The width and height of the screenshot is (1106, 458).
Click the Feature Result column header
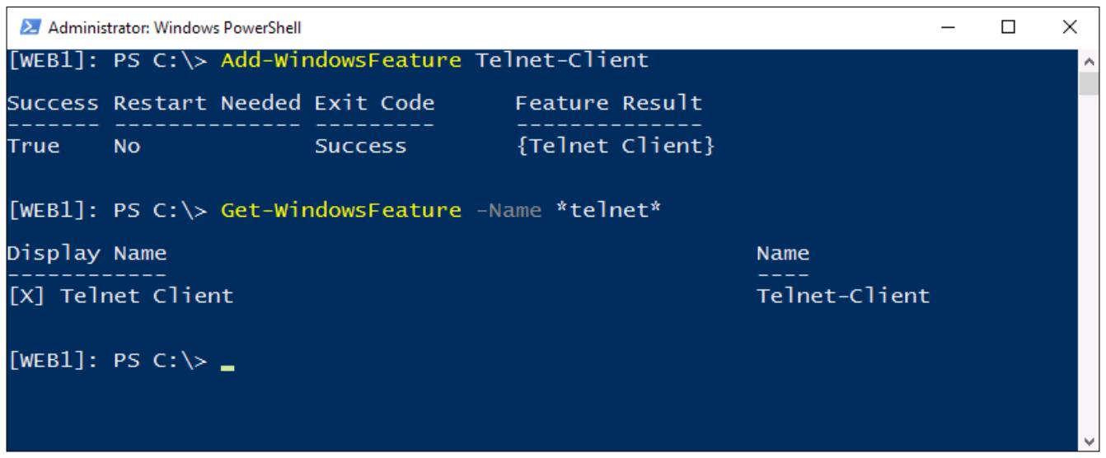[x=608, y=104]
